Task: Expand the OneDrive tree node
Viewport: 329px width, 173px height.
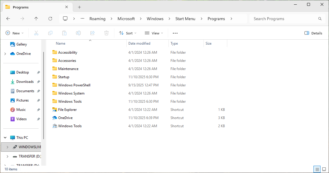Action: pos(5,54)
